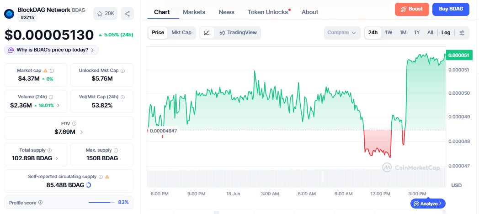Click the Profile score progress bar
Viewport: 479px width, 214px height.
[x=101, y=203]
